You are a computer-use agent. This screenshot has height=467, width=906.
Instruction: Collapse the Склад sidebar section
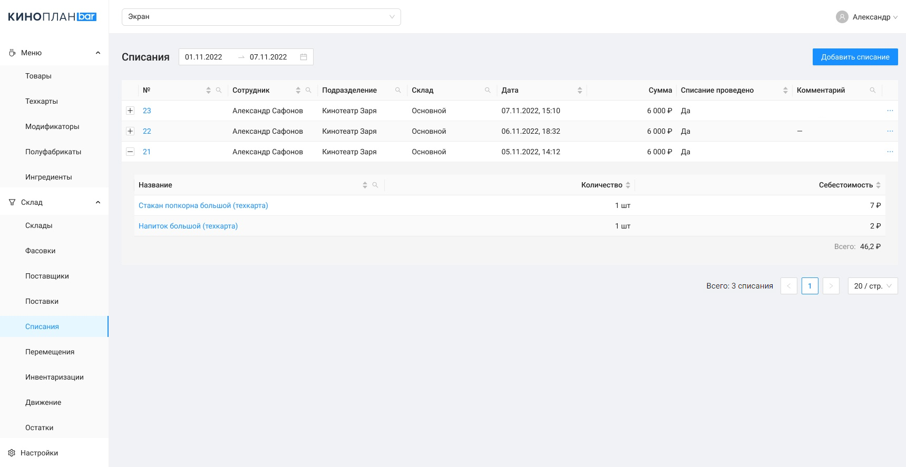pos(98,202)
